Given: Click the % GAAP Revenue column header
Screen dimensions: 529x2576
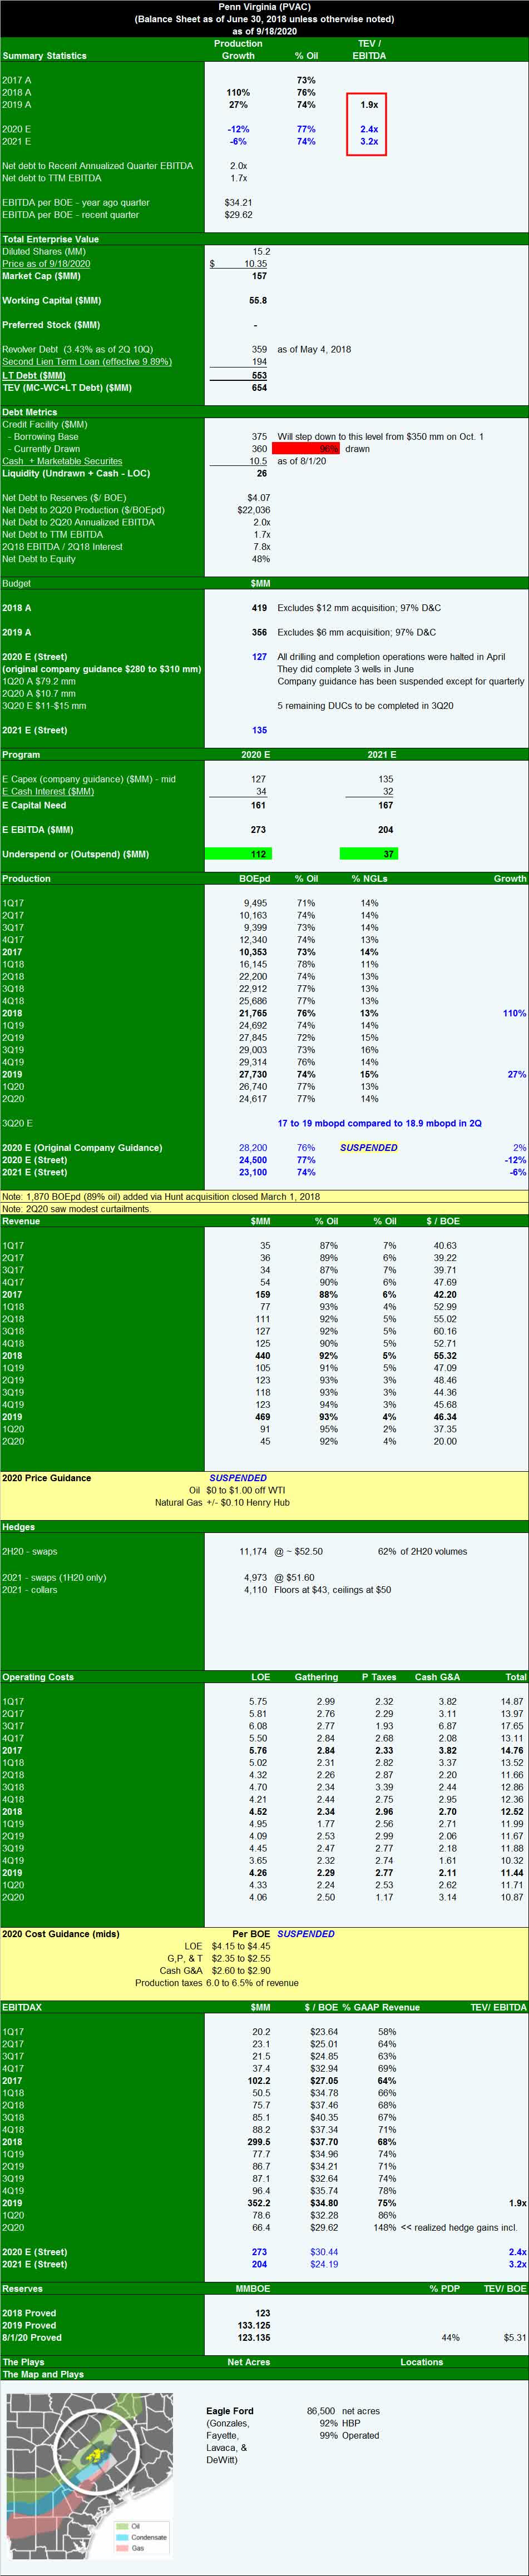Looking at the screenshot, I should [381, 2007].
